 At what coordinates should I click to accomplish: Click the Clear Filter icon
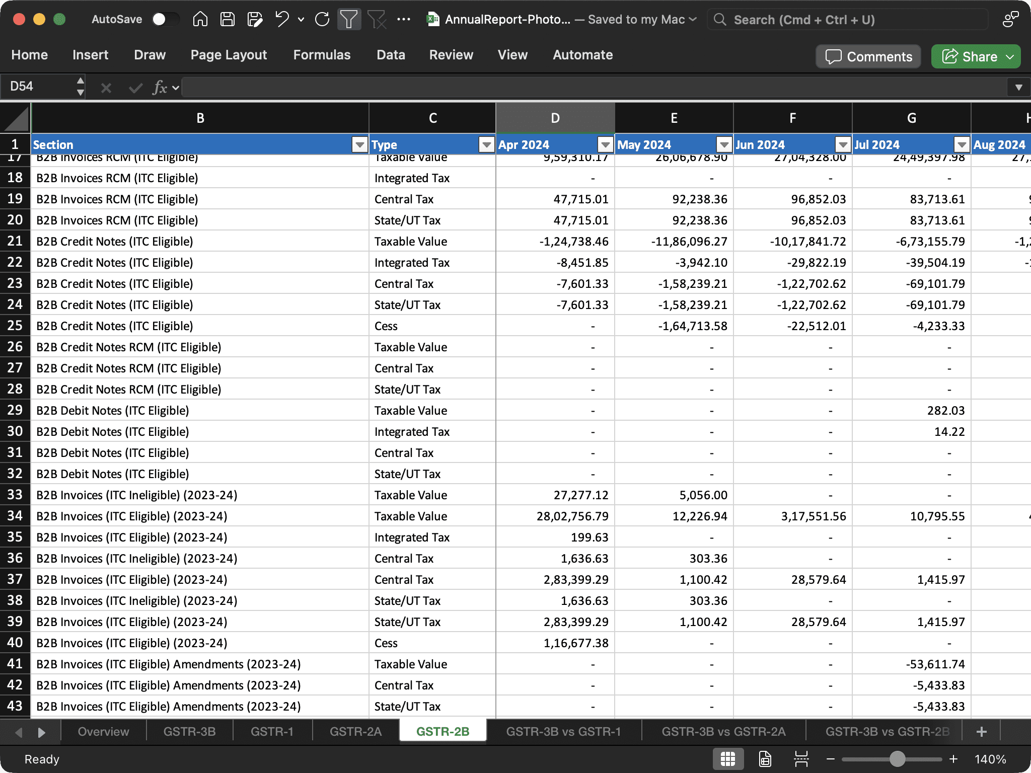[x=376, y=20]
